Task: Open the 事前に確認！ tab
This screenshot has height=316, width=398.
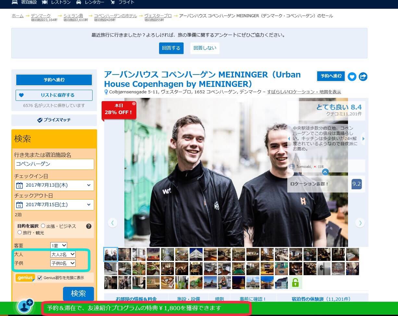Action: [253, 299]
